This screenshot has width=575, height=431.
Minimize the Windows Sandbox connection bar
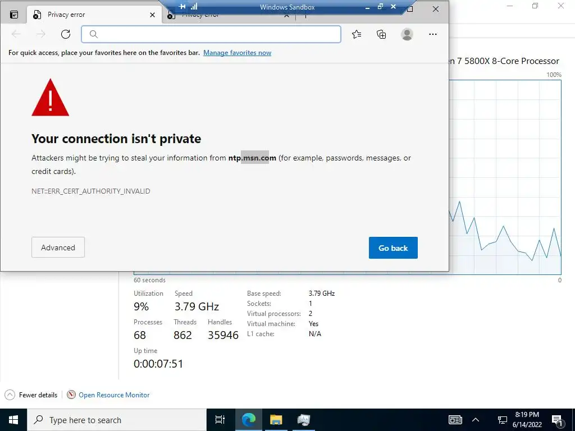[x=367, y=7]
